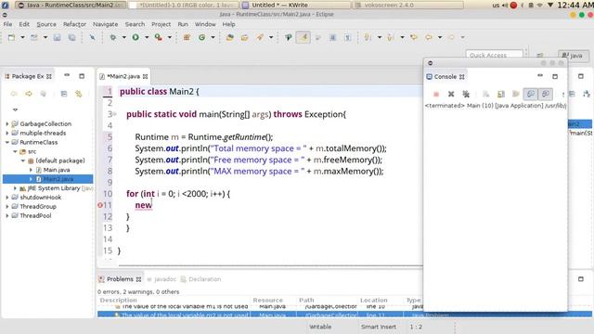Click the Open Task folder icon

tap(244, 37)
